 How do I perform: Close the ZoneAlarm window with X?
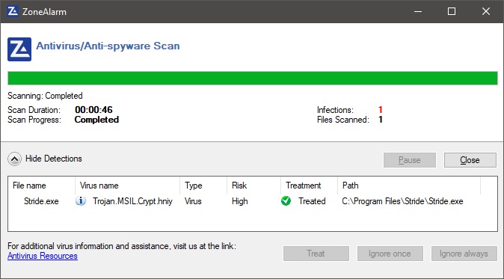coord(486,11)
